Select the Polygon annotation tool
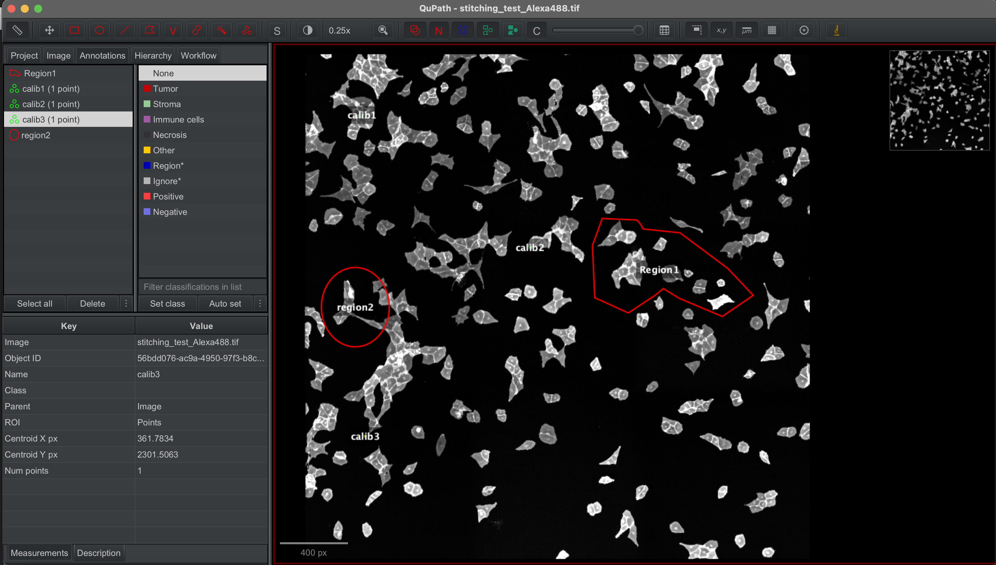The width and height of the screenshot is (996, 565). [149, 30]
